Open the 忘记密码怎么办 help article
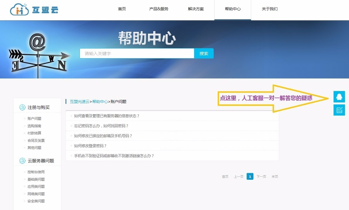349x210 pixels. pos(101,126)
